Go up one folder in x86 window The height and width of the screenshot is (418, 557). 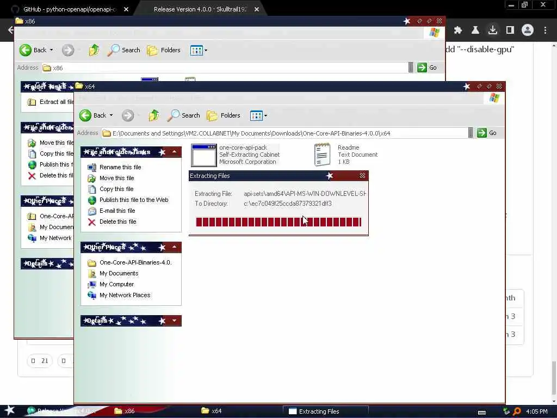pos(94,50)
